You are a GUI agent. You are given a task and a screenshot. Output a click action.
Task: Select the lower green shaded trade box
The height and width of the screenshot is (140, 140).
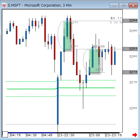tap(94, 61)
